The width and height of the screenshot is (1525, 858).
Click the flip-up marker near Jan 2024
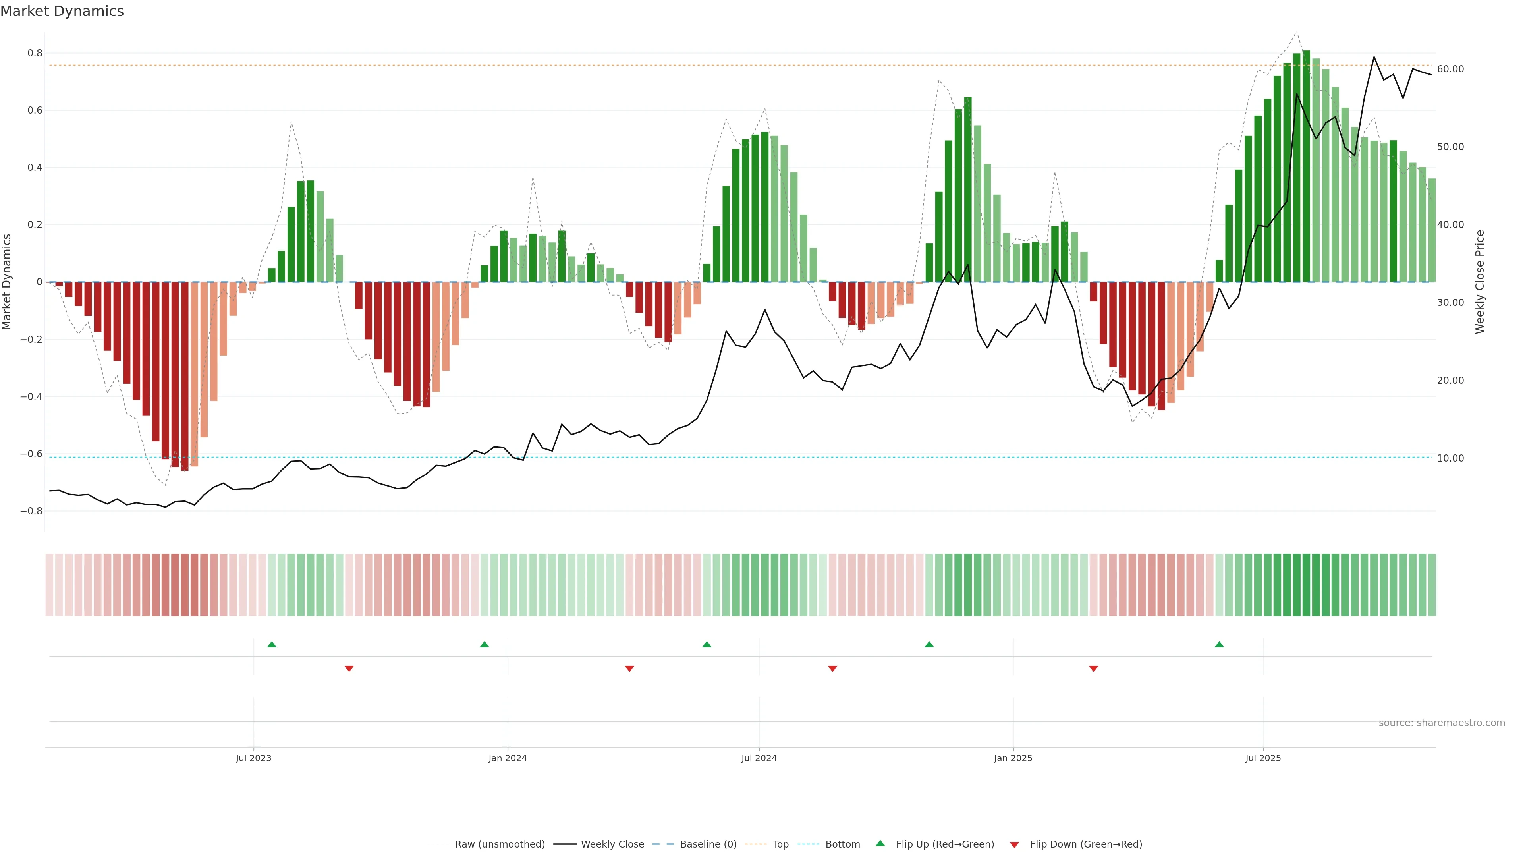pos(484,644)
